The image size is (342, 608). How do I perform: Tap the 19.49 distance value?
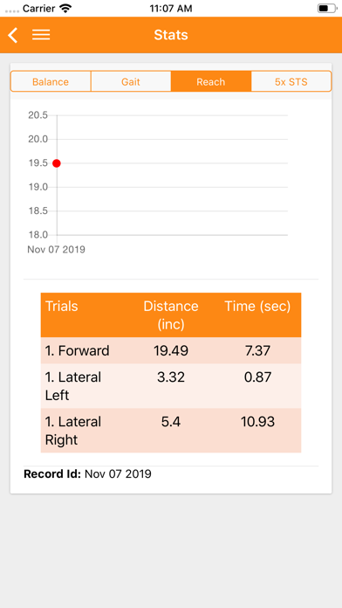click(x=171, y=350)
